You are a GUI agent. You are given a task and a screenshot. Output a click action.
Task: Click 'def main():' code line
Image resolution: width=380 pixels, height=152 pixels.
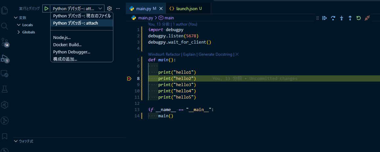click(162, 60)
